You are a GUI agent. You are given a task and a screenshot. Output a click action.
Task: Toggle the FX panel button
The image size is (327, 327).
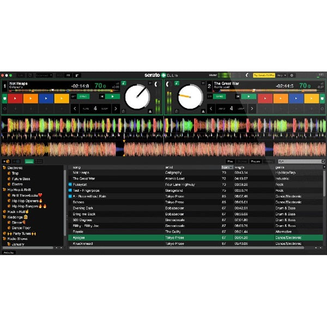[x=68, y=75]
